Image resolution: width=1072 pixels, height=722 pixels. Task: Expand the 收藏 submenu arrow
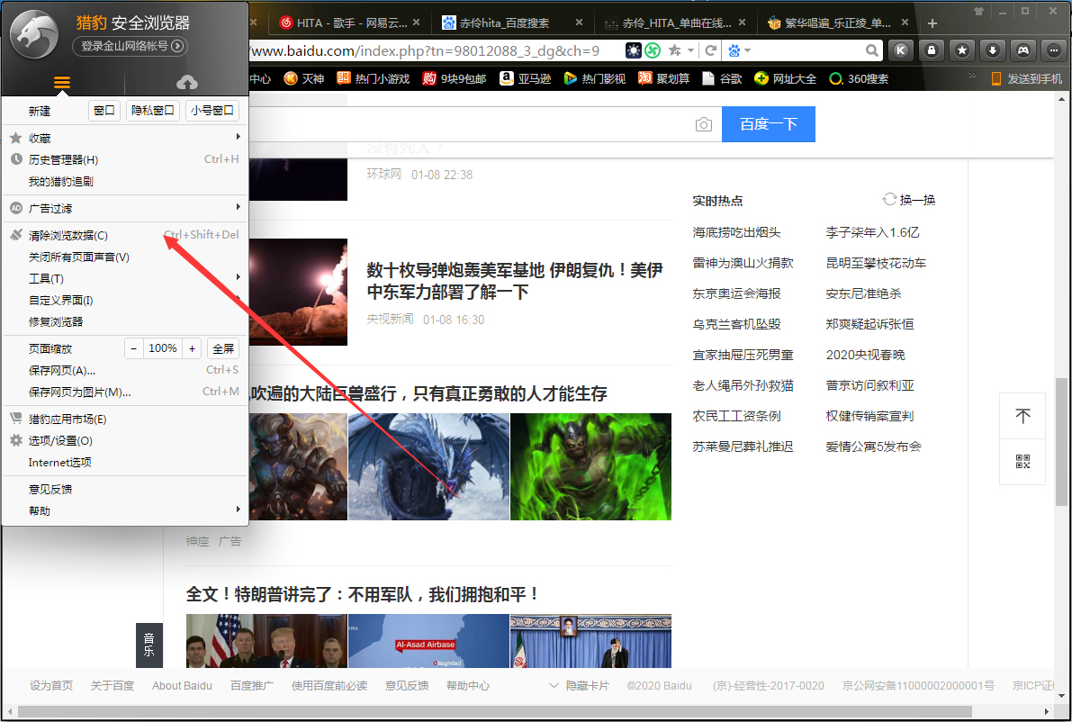[x=239, y=138]
